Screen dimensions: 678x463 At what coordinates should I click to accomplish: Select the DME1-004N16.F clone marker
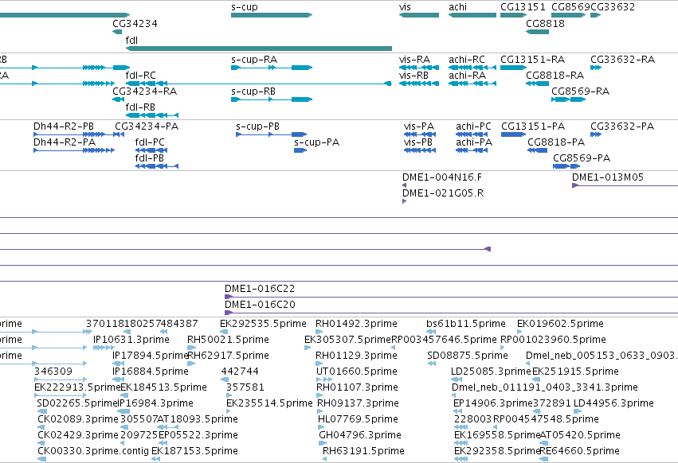tap(404, 185)
